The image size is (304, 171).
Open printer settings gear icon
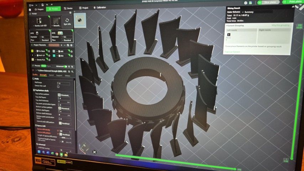pos(70,12)
